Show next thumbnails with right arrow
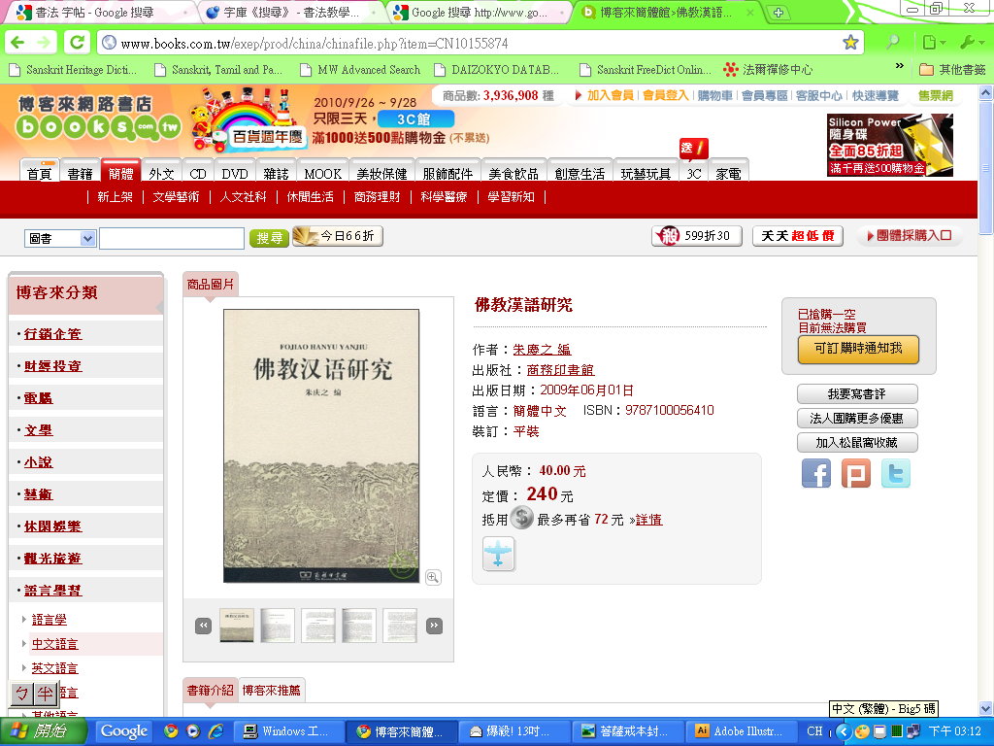 pos(434,626)
